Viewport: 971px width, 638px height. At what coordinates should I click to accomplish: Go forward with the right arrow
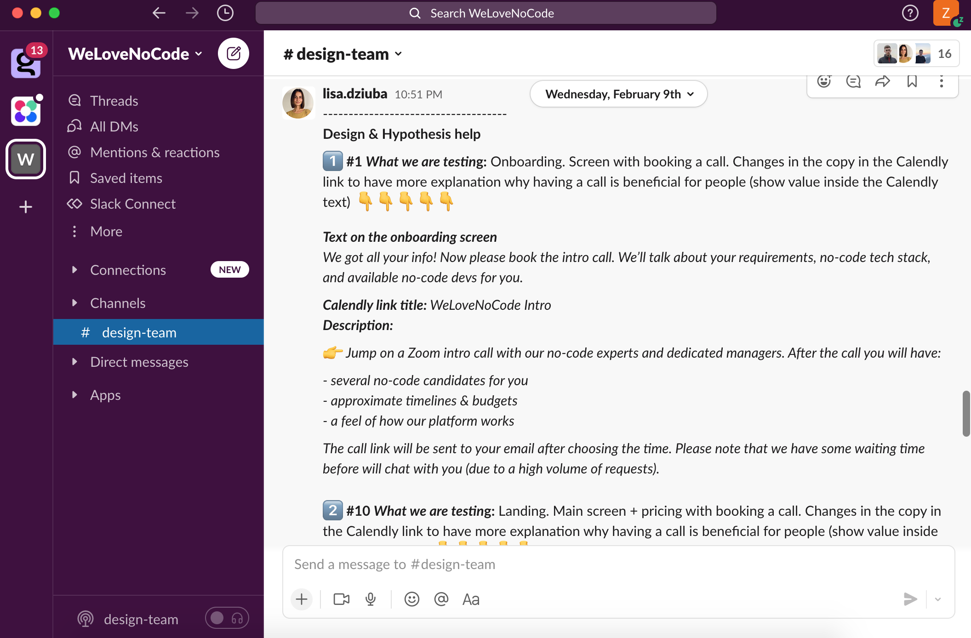coord(192,13)
